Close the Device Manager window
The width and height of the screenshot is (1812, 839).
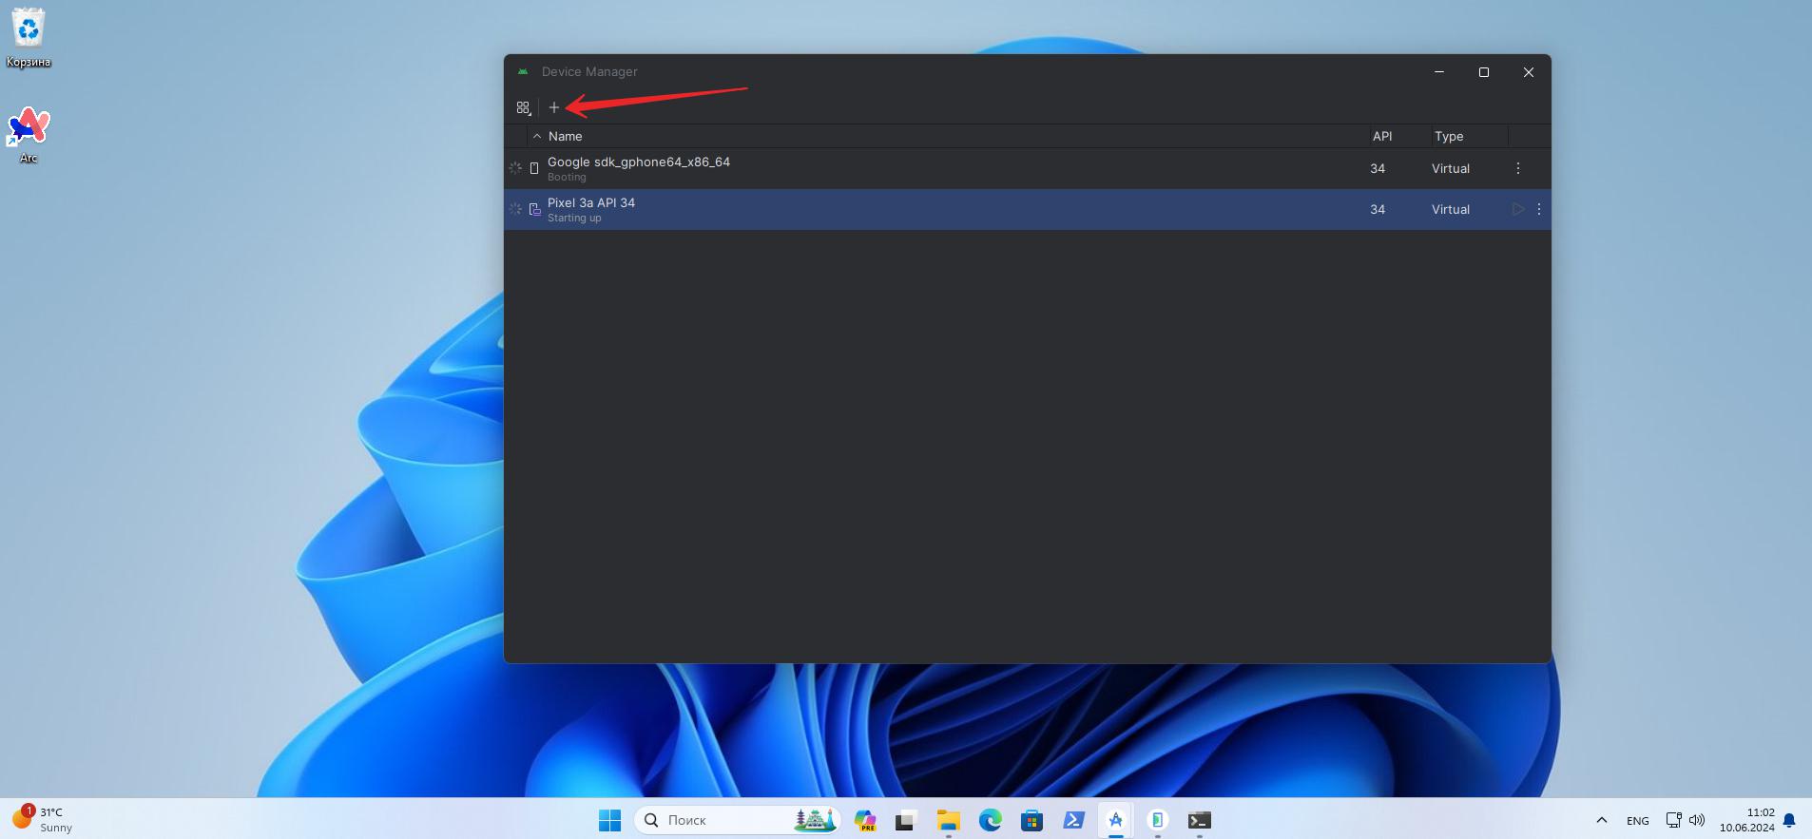point(1529,72)
